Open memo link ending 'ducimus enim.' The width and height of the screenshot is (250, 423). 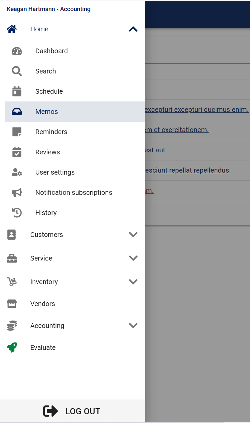197,110
